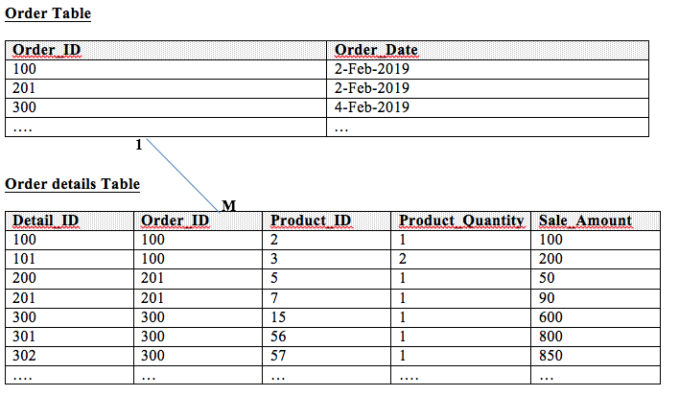This screenshot has width=679, height=396.
Task: Select the Product_ID 57 cell
Action: 280,355
